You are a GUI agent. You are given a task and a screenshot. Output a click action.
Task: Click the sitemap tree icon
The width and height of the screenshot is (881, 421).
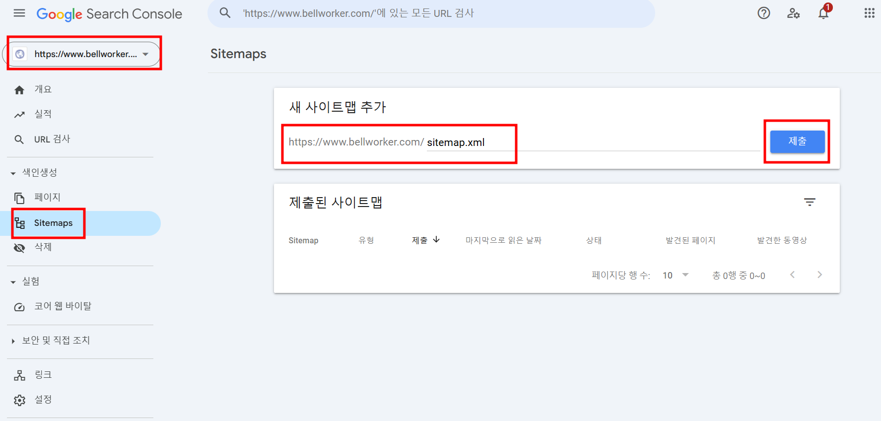click(19, 223)
